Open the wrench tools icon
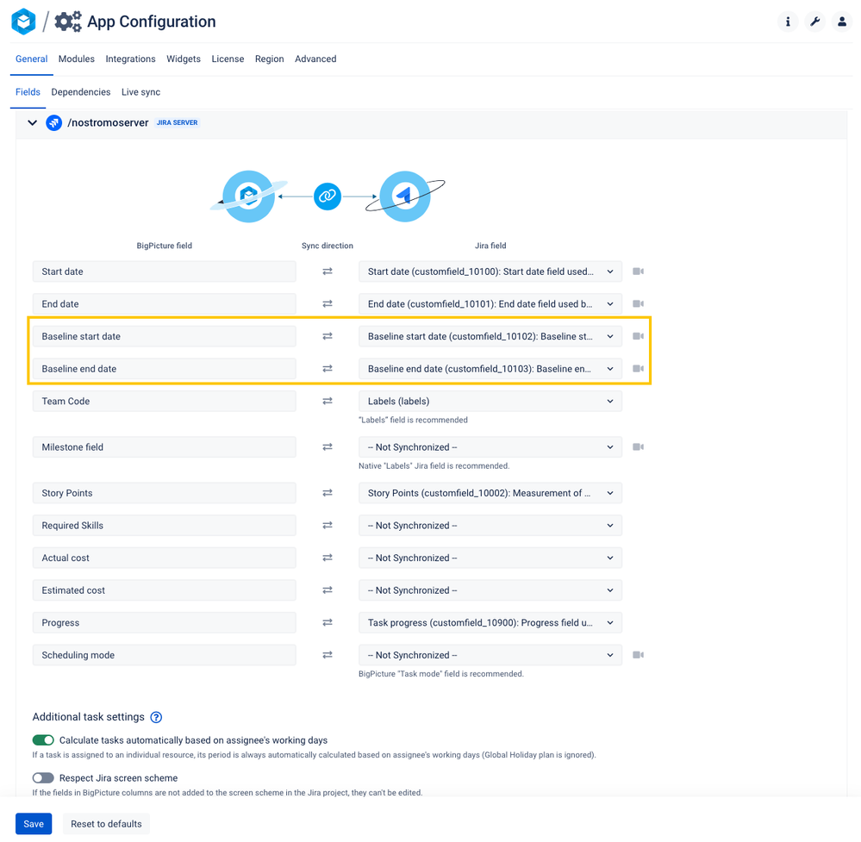The width and height of the screenshot is (861, 842). point(814,22)
